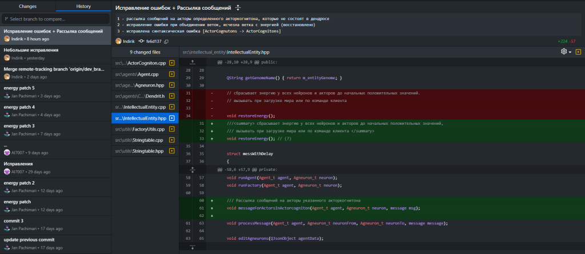Click modified icon beside FactoryUtils.cpp
The image size is (585, 254).
coord(171,129)
